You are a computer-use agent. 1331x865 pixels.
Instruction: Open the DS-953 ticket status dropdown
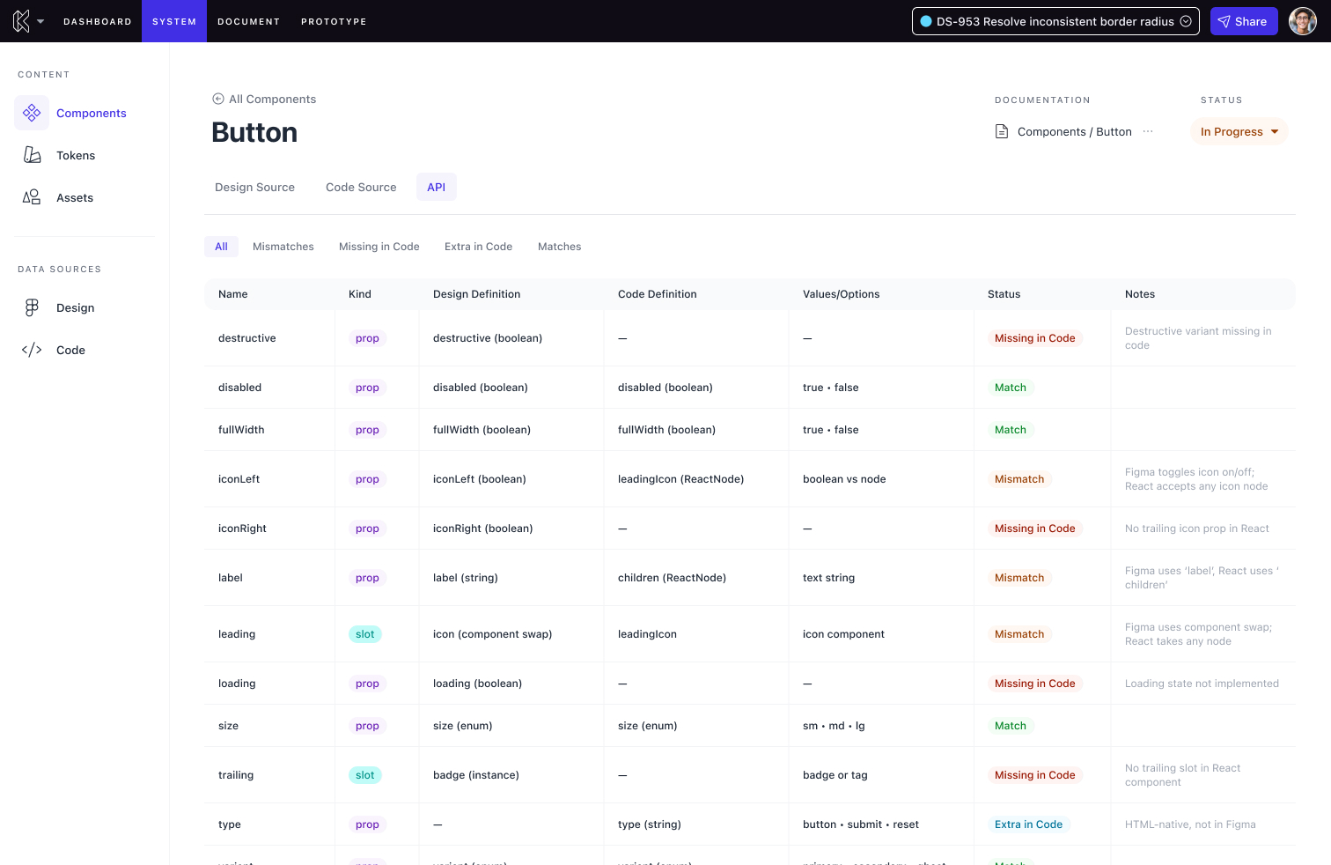click(1186, 20)
